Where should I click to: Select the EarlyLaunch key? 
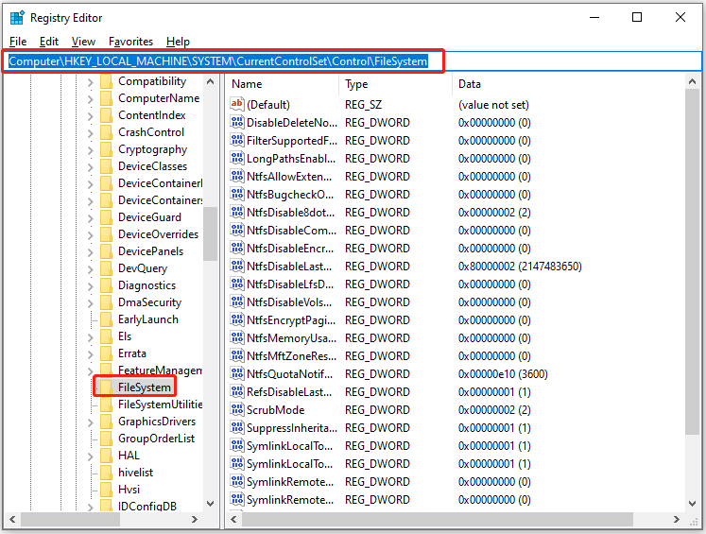(x=148, y=319)
